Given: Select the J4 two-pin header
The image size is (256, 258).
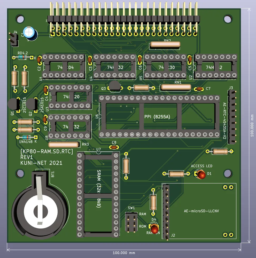Looking at the screenshot, I should pos(14,39).
